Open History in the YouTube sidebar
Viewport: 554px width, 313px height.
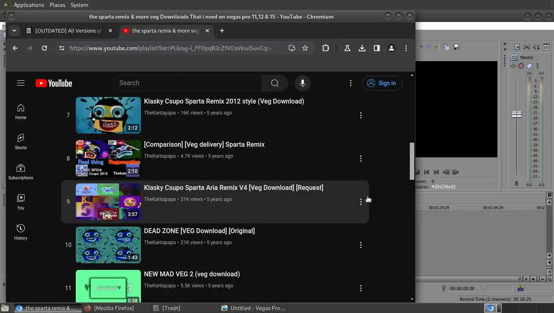[x=21, y=232]
